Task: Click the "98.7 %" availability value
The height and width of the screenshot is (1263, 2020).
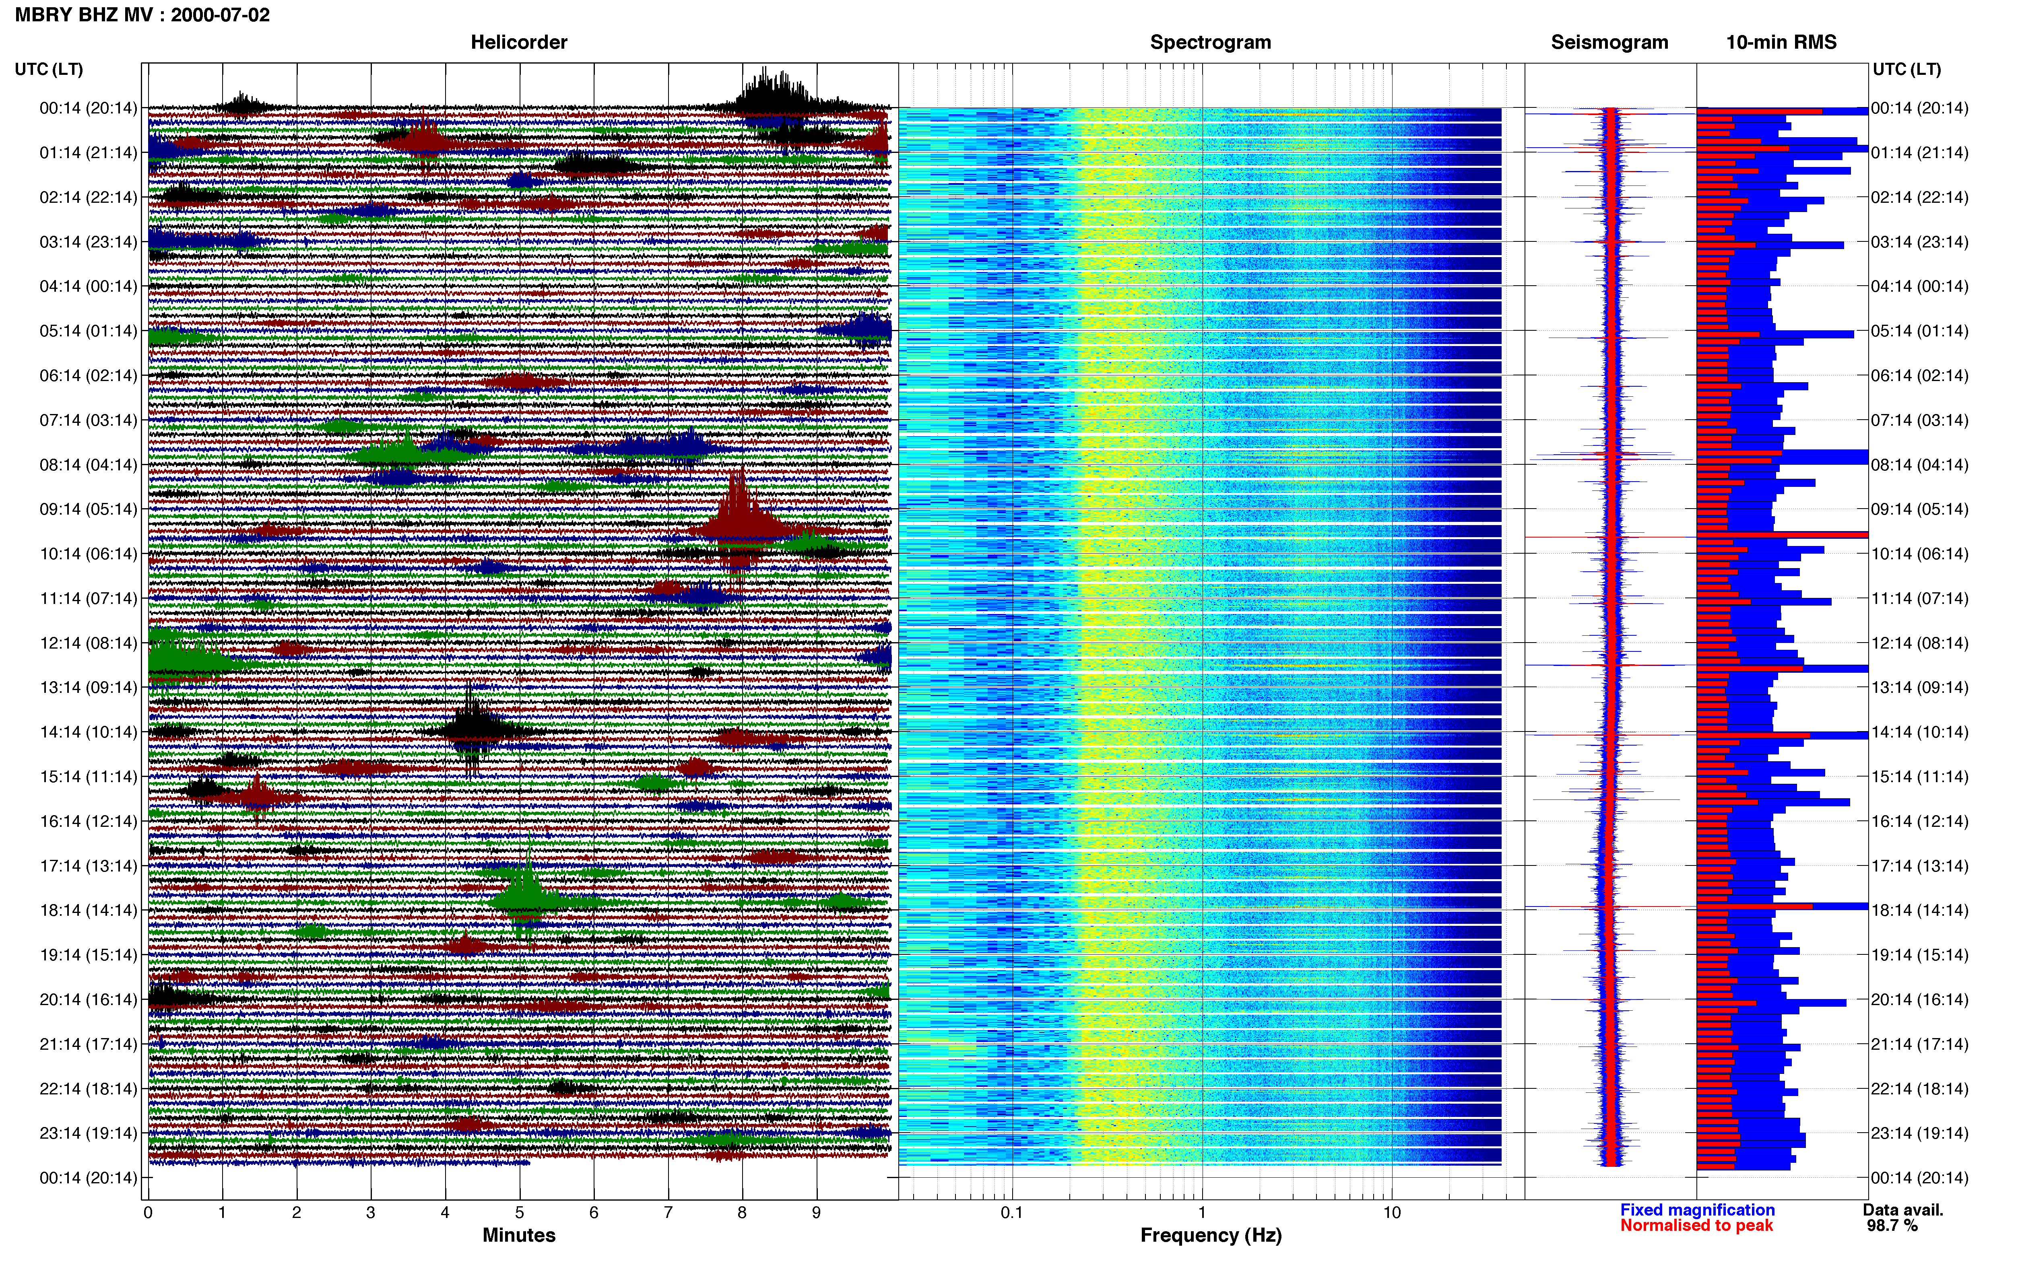Action: point(1892,1226)
